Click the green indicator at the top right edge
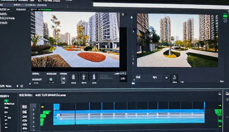 click(x=225, y=16)
